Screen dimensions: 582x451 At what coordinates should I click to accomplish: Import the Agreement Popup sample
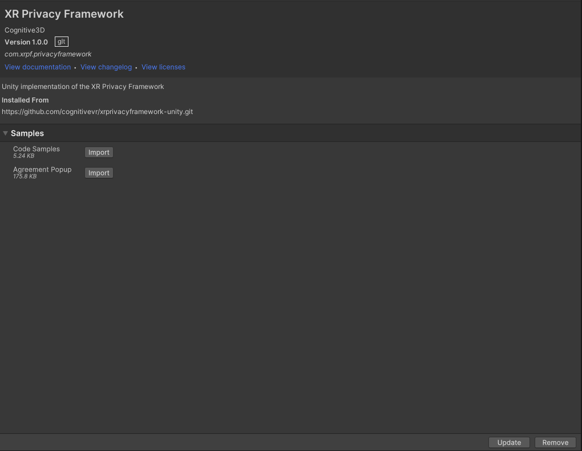coord(99,173)
